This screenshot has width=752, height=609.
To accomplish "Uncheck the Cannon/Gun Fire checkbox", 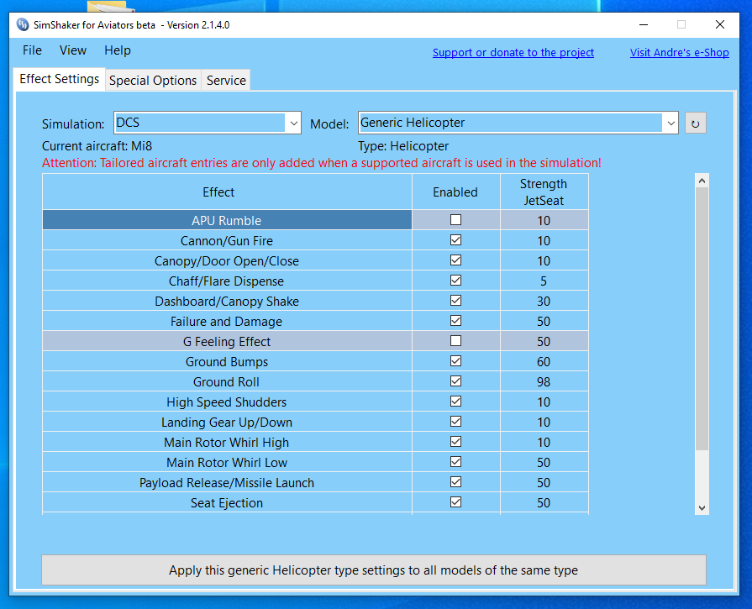I will (x=455, y=239).
